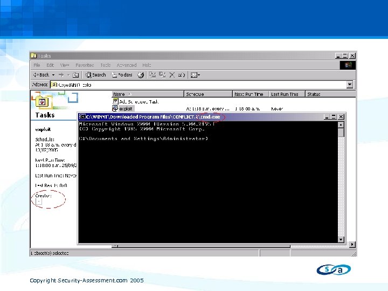
Task: Click the Move To toolbar icon
Action: coord(153,75)
